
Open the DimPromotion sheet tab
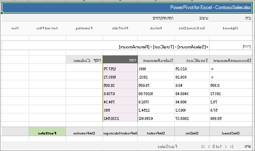[84, 132]
